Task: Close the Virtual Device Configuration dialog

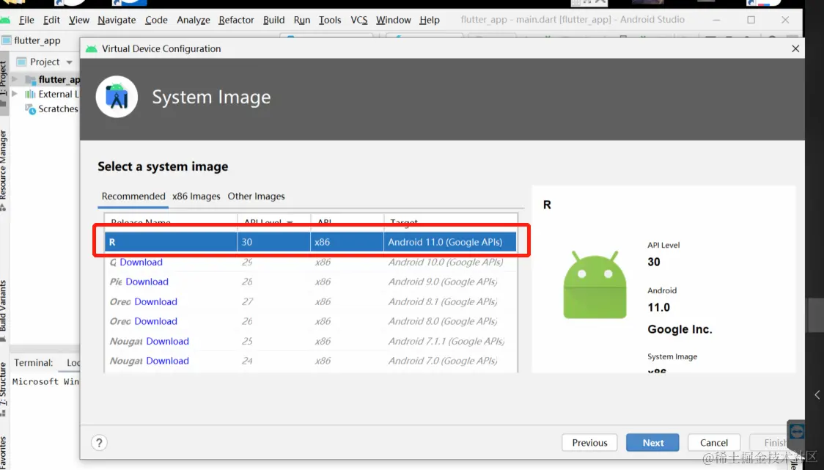Action: click(795, 48)
